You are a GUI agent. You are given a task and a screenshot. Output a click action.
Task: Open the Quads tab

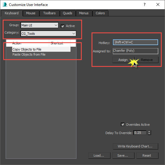point(68,13)
